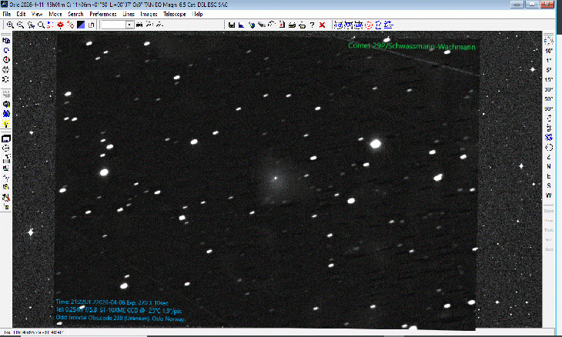Expand the search combo box dropdown arrow
The height and width of the screenshot is (337, 562).
130,25
